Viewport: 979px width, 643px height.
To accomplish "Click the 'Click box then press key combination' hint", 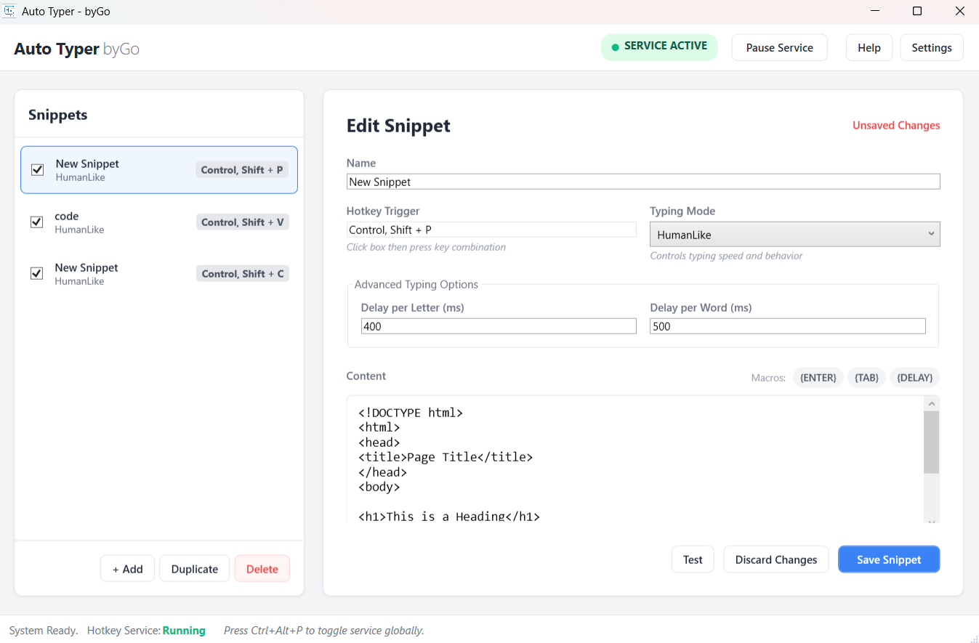I will pos(426,247).
